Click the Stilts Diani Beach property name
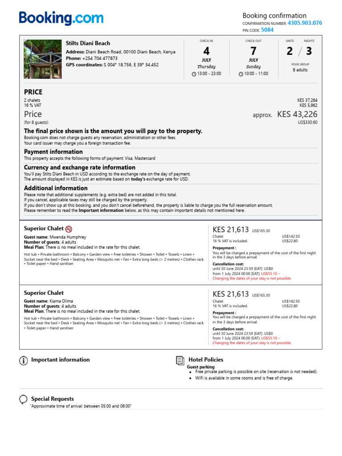The width and height of the screenshot is (342, 456). pyautogui.click(x=88, y=43)
